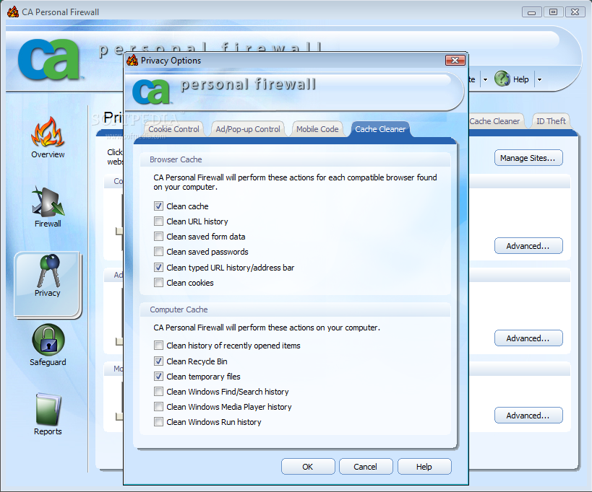
Task: Click the topmost Advanced button
Action: point(528,246)
